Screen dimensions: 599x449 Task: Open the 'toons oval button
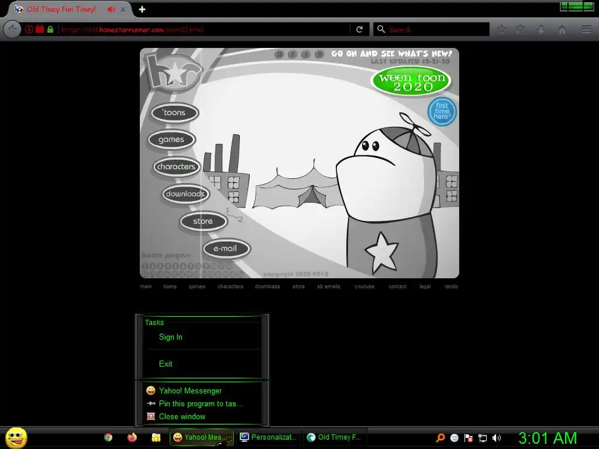tap(174, 113)
